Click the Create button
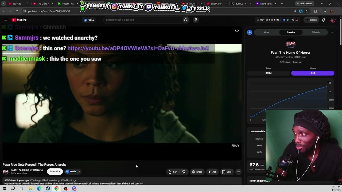The image size is (342, 192). click(x=311, y=20)
